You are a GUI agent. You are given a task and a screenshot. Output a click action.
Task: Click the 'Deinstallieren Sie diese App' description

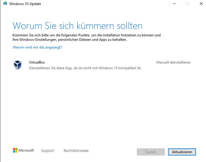85,68
